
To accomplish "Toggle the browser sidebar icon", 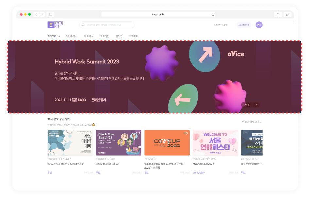I will click(x=50, y=14).
